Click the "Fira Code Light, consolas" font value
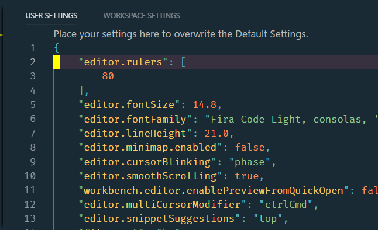378x230 pixels. pyautogui.click(x=286, y=119)
